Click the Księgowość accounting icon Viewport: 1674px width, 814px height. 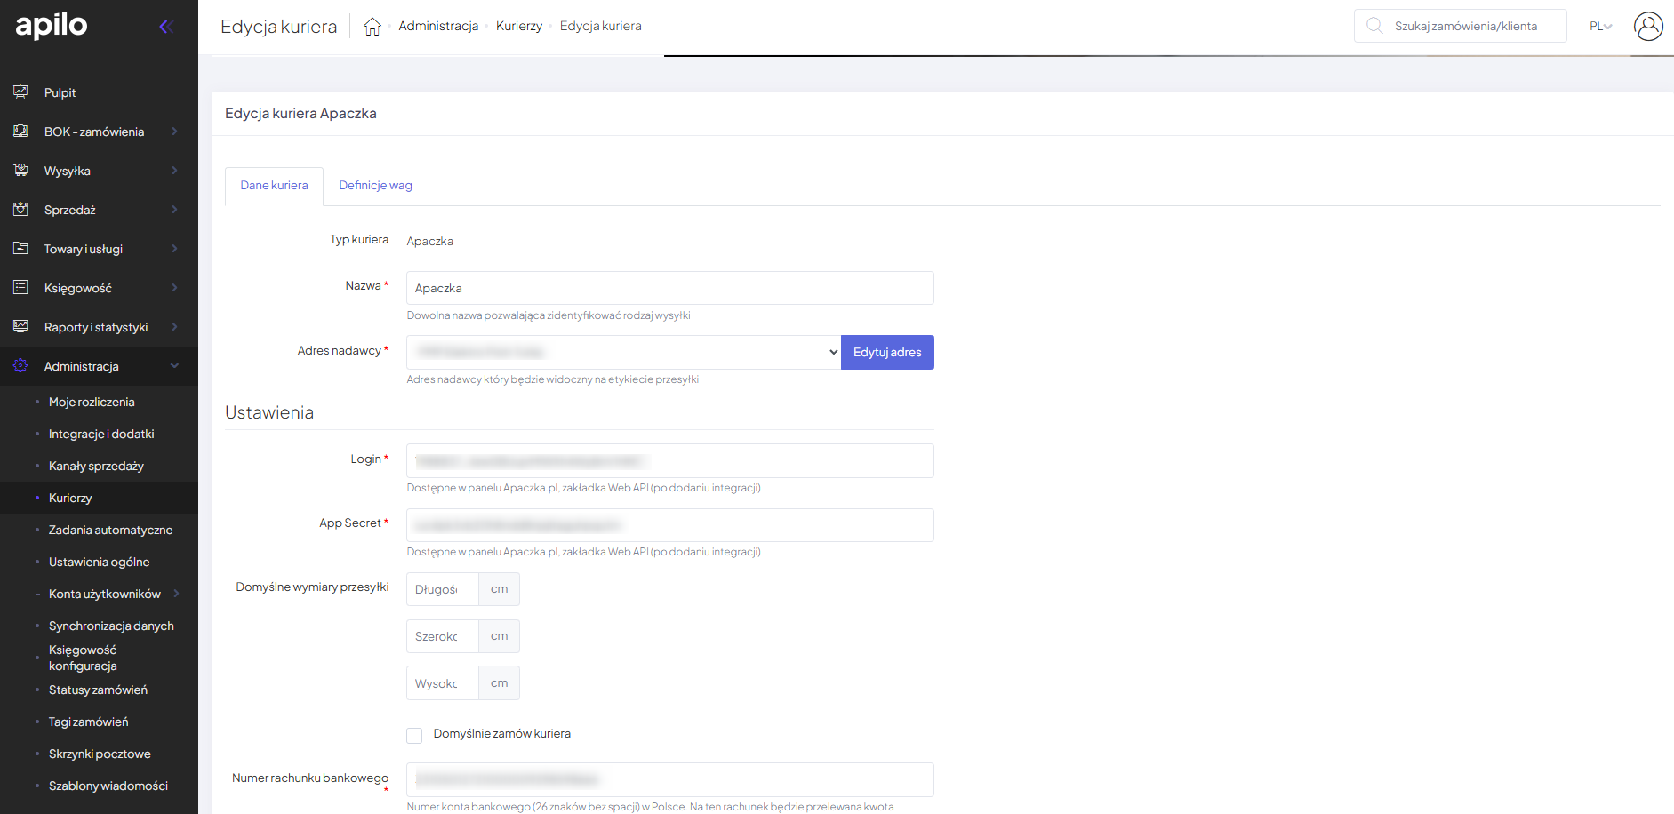(x=20, y=287)
